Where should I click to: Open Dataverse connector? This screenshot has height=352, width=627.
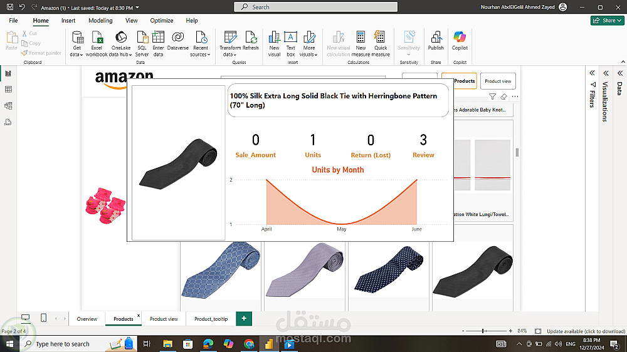coord(178,41)
